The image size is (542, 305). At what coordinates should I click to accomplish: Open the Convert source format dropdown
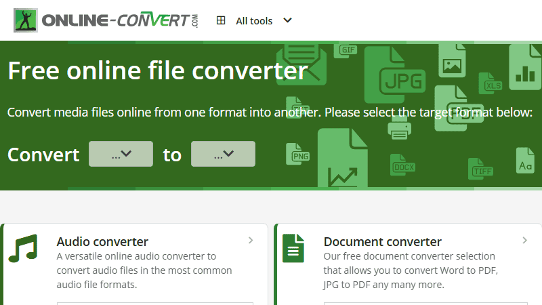(121, 154)
